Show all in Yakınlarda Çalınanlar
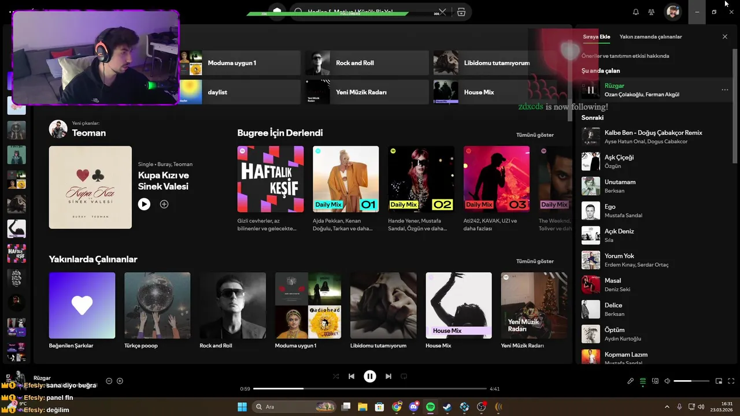This screenshot has width=740, height=416. pos(535,261)
